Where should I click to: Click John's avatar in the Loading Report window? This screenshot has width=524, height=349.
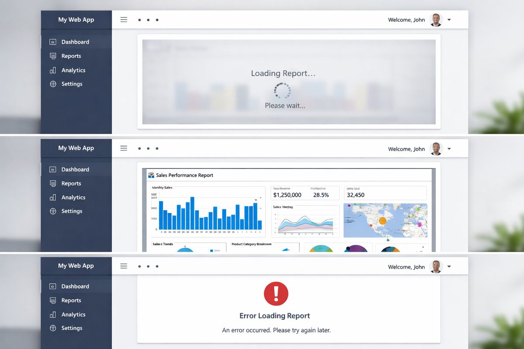(436, 20)
